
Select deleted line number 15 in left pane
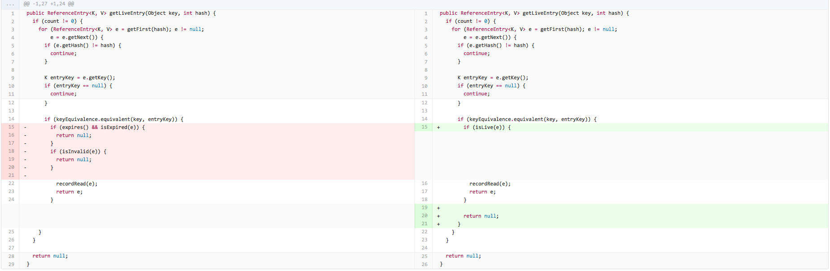click(11, 127)
